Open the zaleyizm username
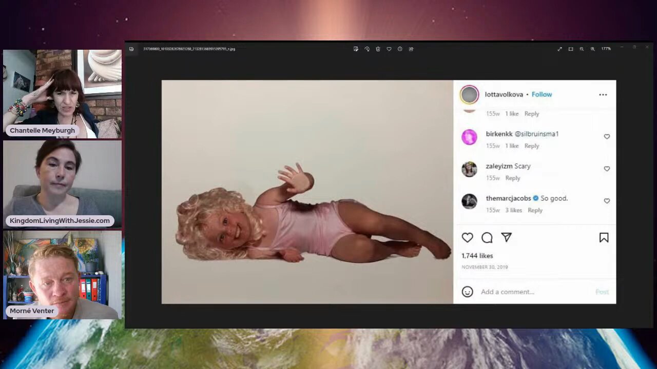657x369 pixels. pyautogui.click(x=499, y=166)
